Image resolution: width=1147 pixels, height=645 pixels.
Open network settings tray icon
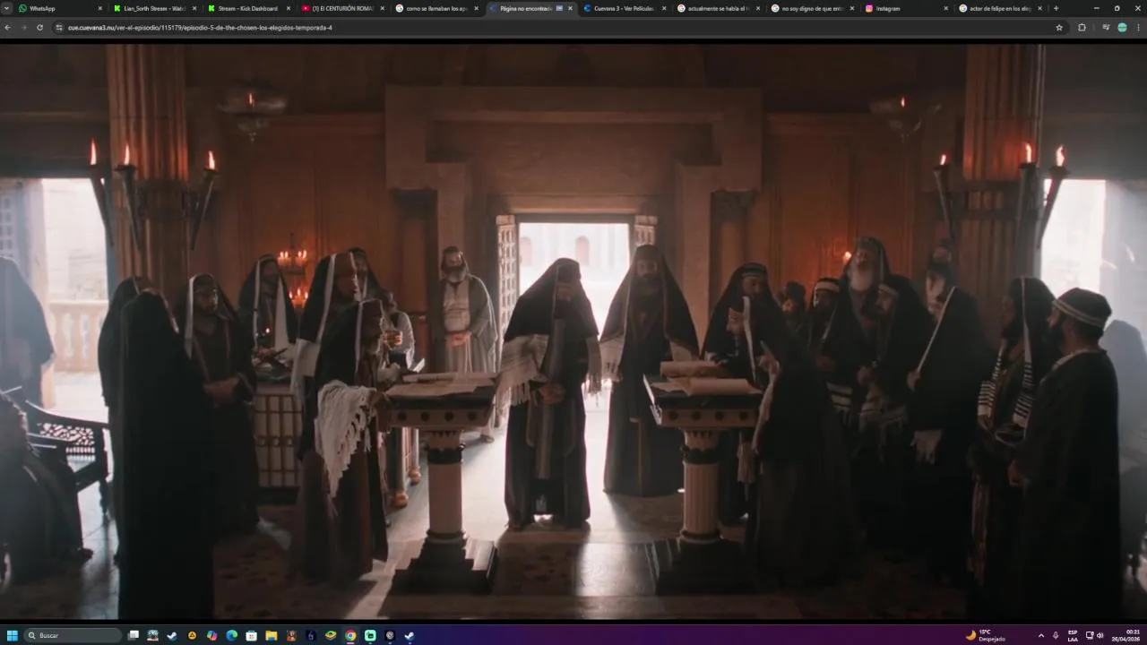click(1090, 635)
